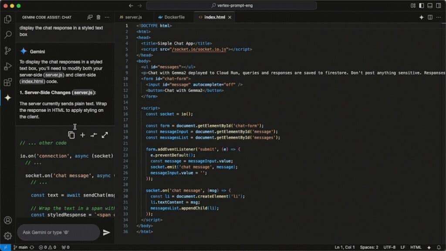This screenshot has width=446, height=251.
Task: Copy the code block in chat
Action: click(71, 135)
